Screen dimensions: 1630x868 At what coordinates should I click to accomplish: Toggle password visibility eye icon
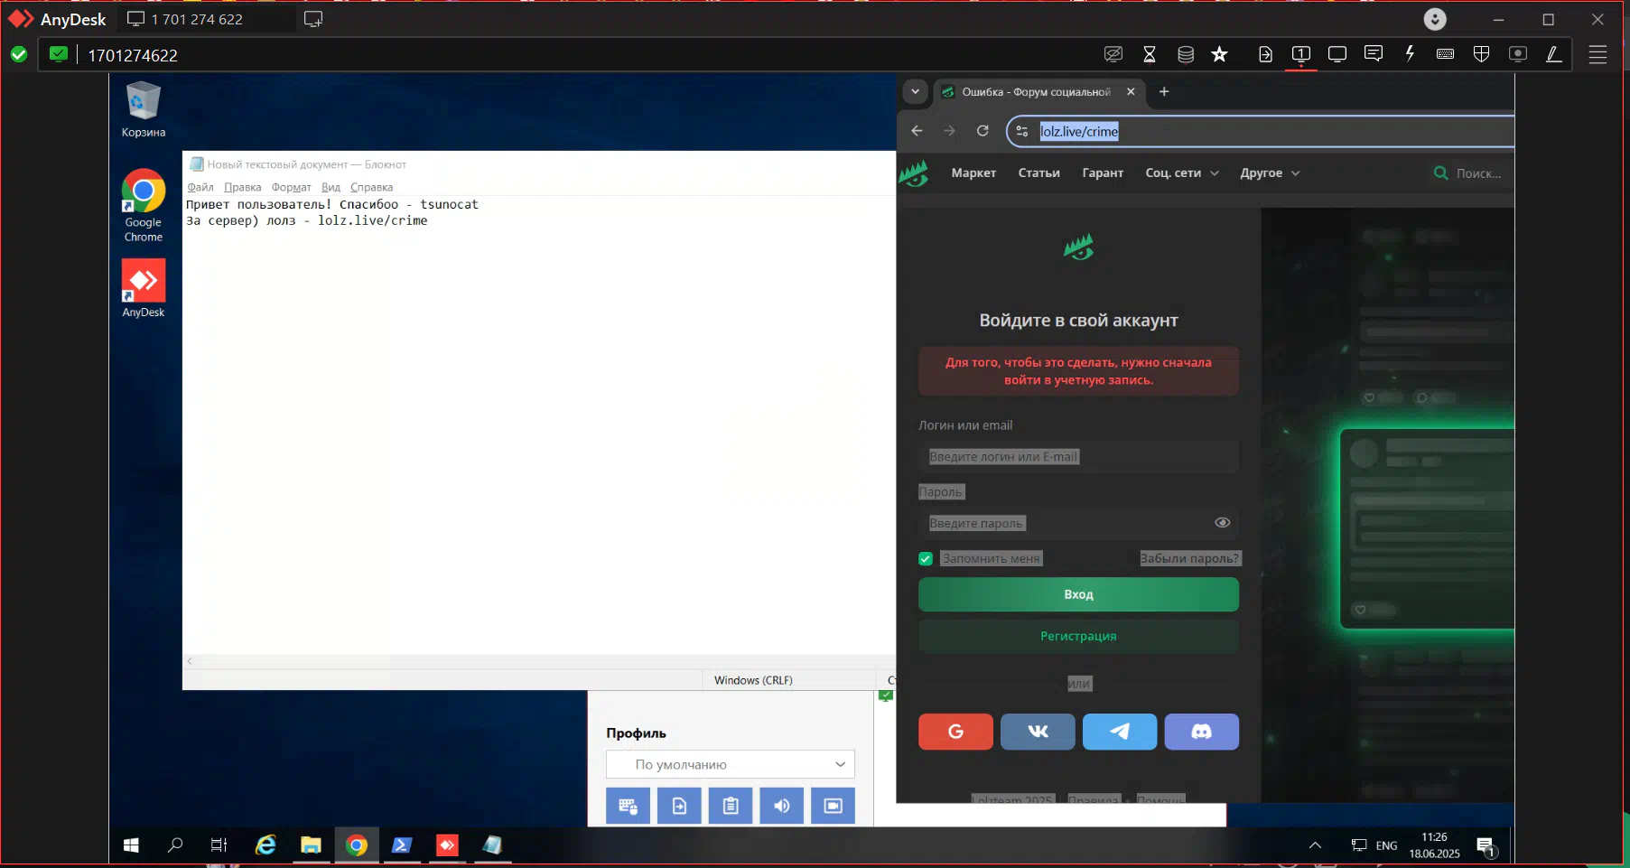click(1222, 523)
